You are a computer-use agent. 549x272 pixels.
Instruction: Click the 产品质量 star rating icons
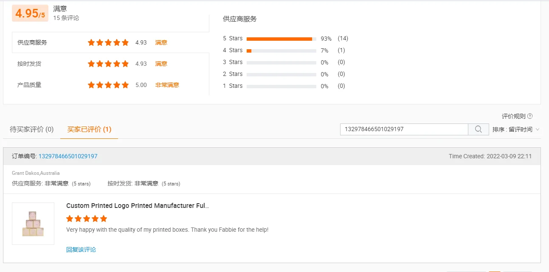(108, 85)
